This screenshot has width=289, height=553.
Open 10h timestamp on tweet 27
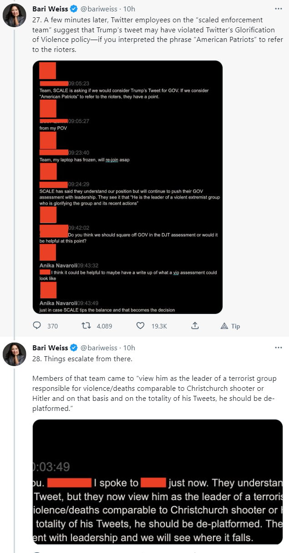129,9
